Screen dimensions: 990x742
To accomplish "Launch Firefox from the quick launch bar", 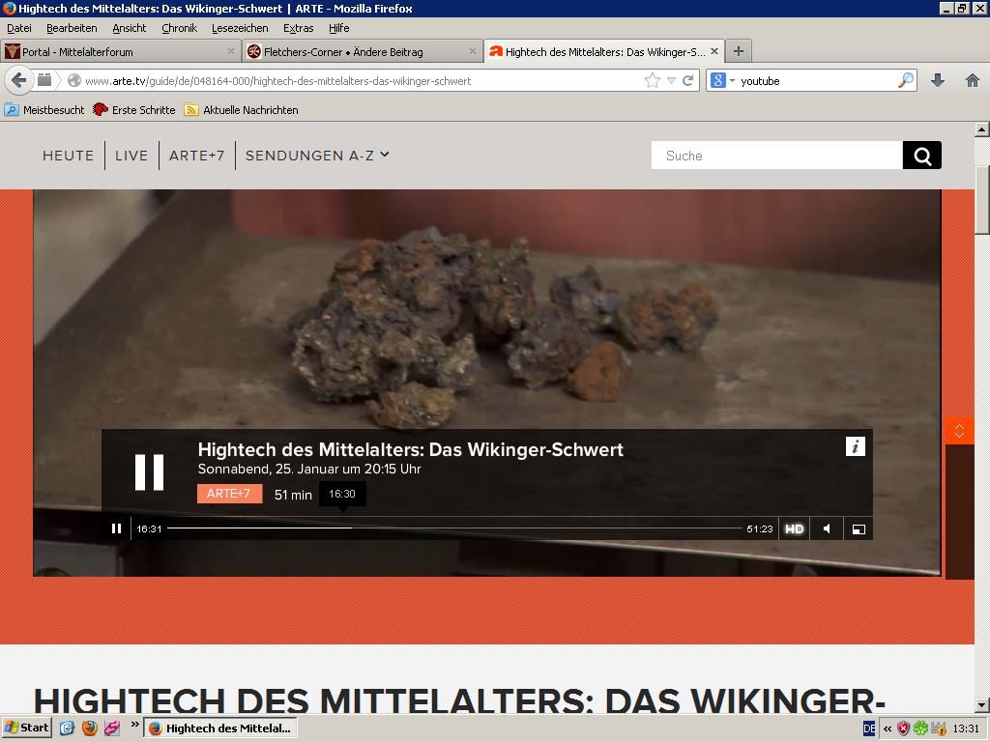I will 89,728.
